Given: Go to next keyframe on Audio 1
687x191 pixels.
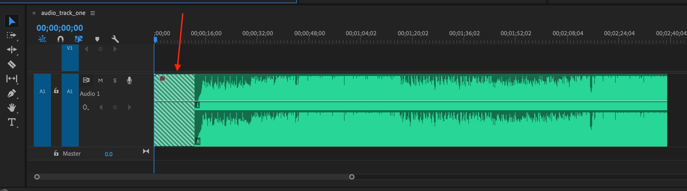Looking at the screenshot, I should click(x=129, y=107).
